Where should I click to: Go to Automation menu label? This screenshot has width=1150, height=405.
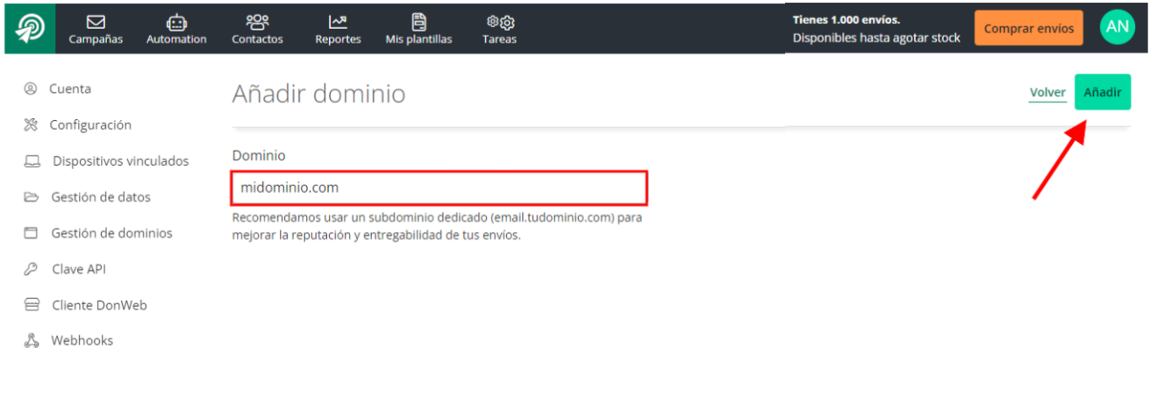pos(177,39)
